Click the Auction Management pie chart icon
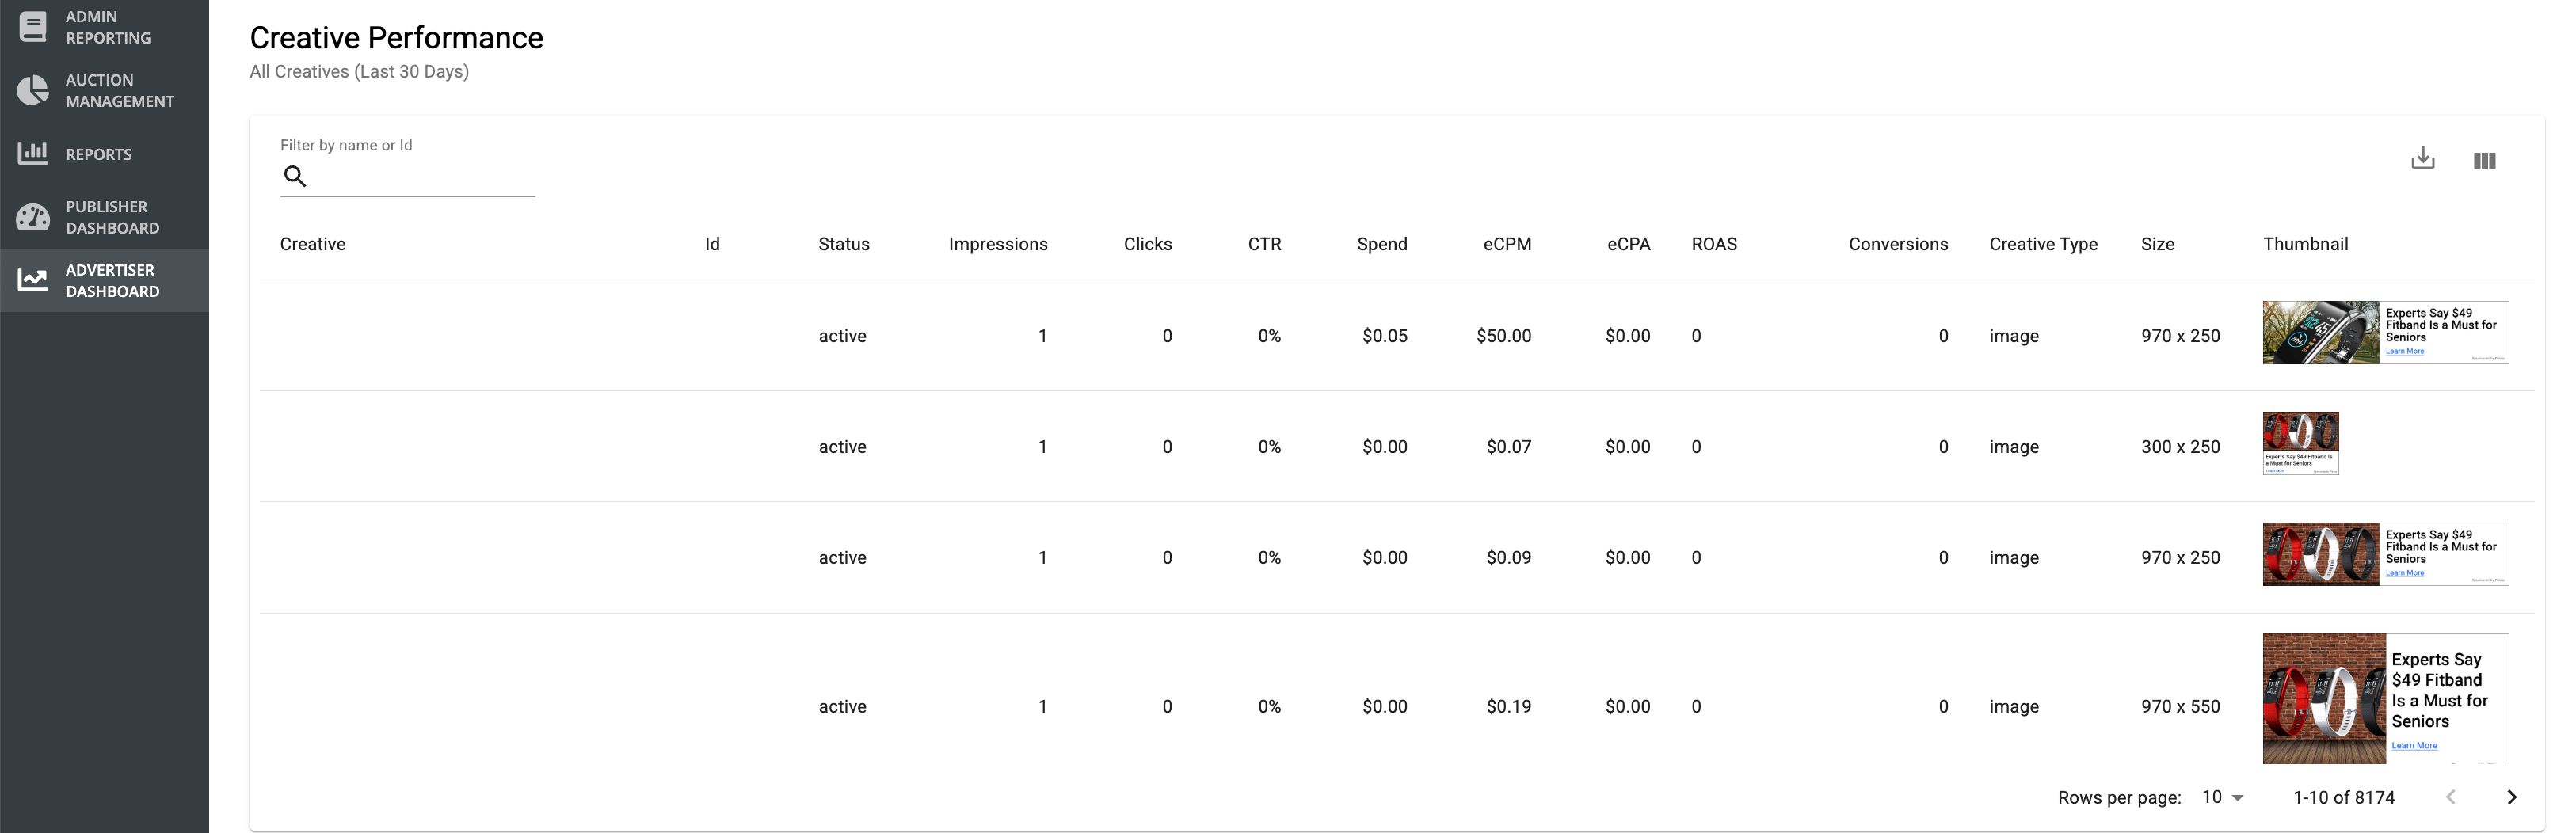 [x=33, y=90]
